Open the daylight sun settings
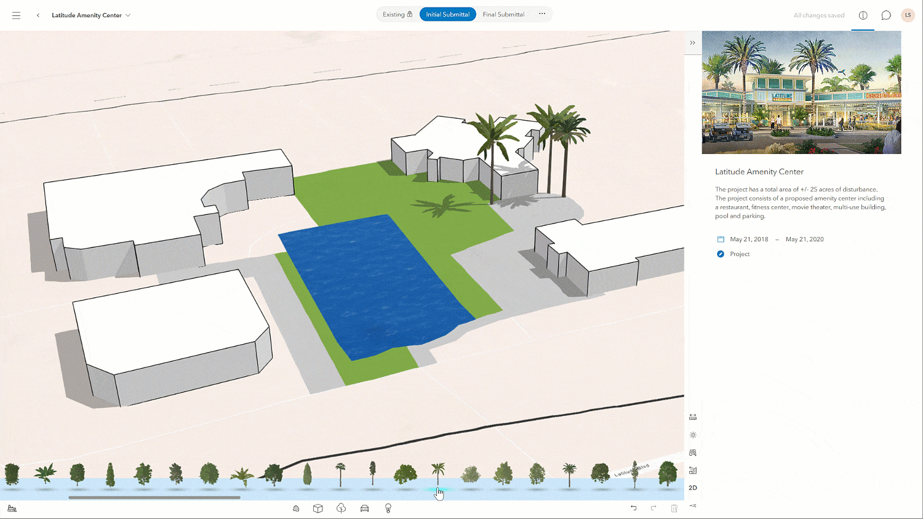 693,435
